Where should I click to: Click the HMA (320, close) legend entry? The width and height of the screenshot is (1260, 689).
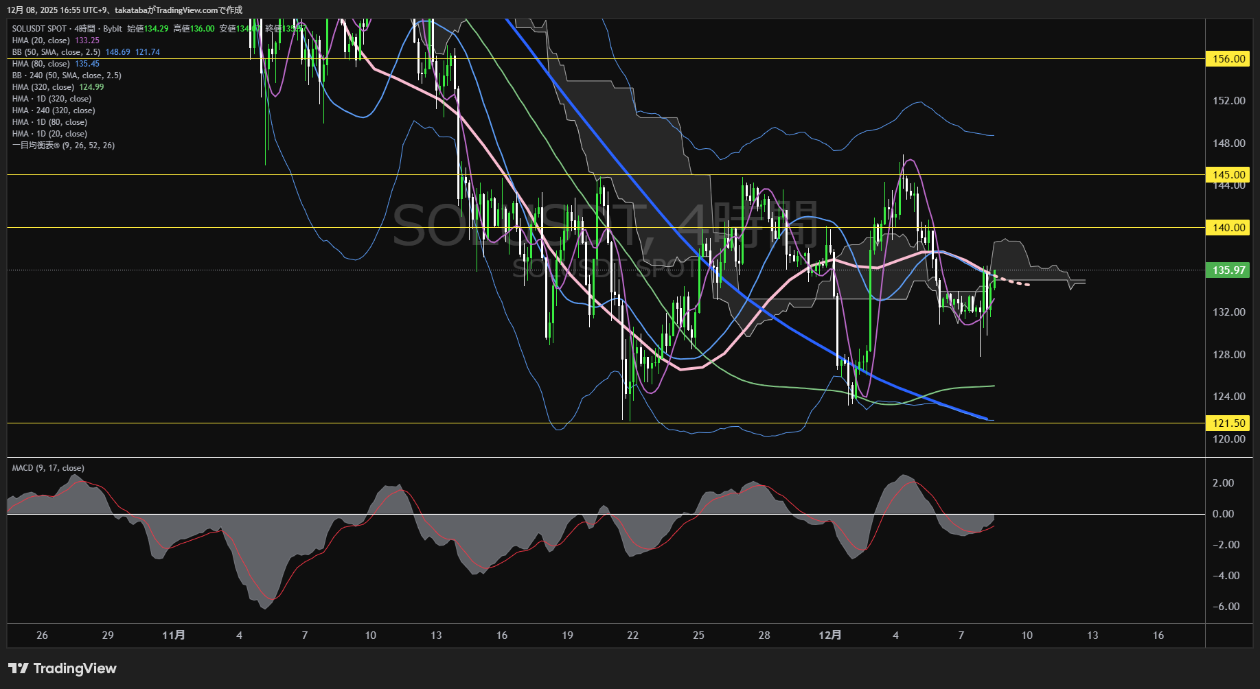pyautogui.click(x=43, y=87)
